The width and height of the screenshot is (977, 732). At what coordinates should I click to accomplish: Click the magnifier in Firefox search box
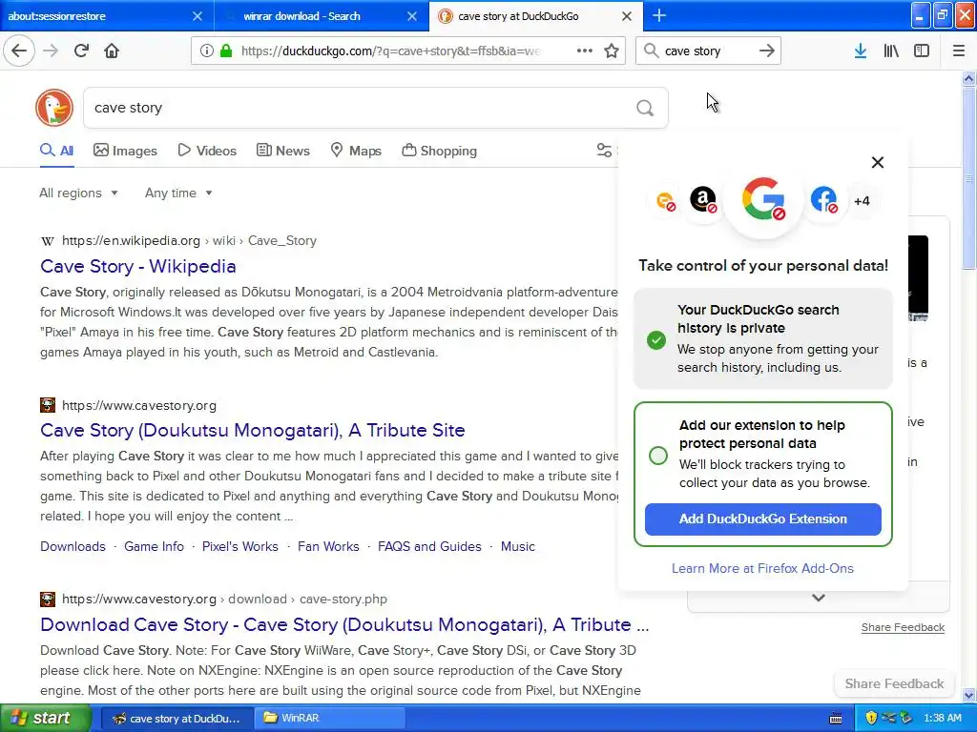[651, 51]
